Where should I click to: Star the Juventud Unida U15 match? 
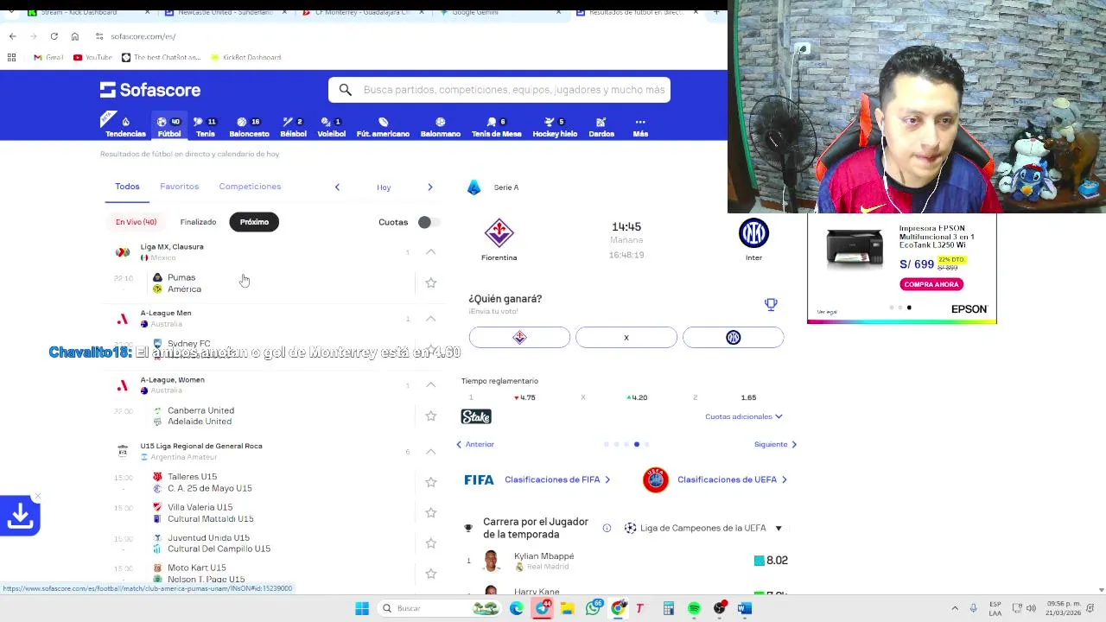431,543
